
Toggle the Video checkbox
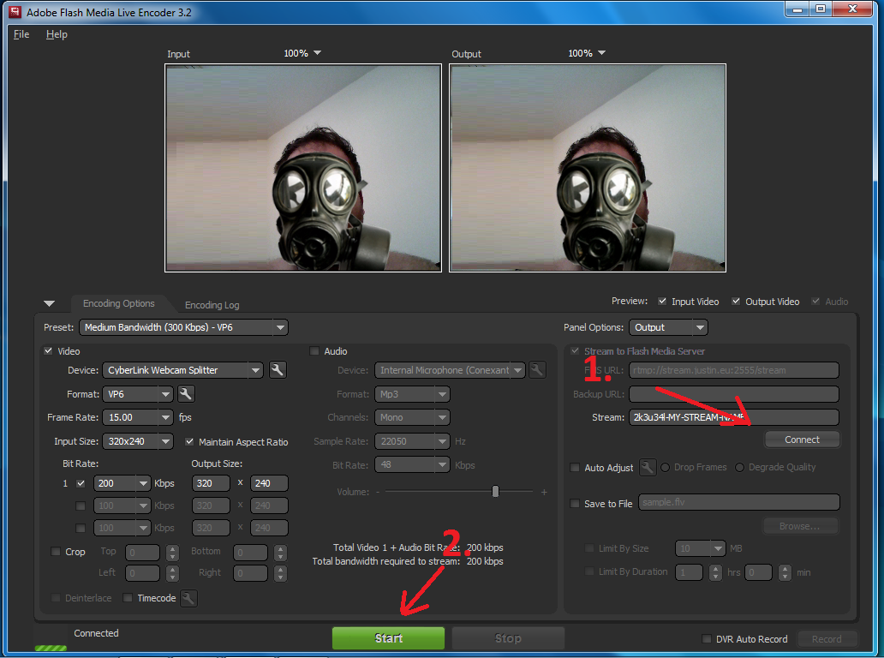point(49,350)
